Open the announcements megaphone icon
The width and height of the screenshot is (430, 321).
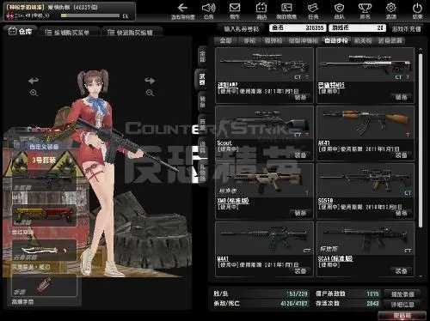point(208,8)
